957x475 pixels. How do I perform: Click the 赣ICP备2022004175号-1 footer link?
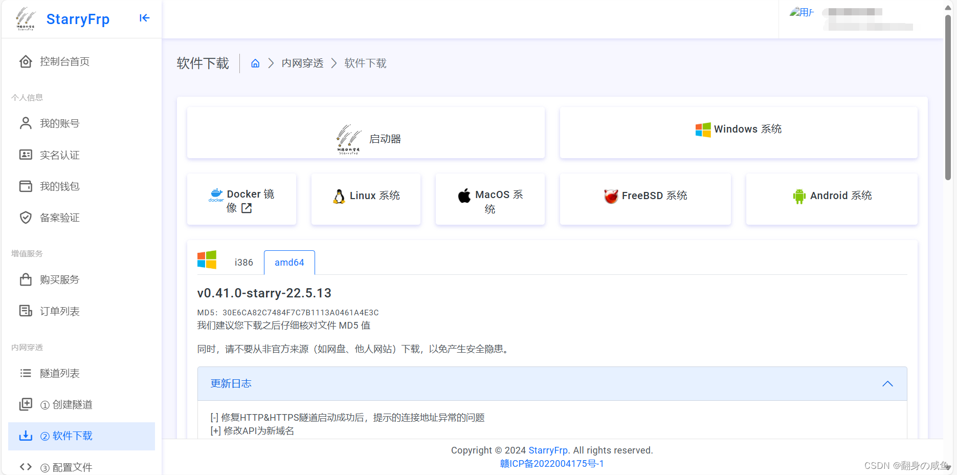tap(552, 464)
